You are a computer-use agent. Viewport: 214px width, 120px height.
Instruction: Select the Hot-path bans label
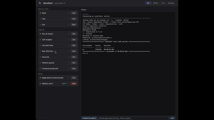click(x=47, y=45)
